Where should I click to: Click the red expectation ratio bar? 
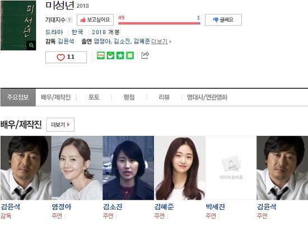click(x=159, y=24)
